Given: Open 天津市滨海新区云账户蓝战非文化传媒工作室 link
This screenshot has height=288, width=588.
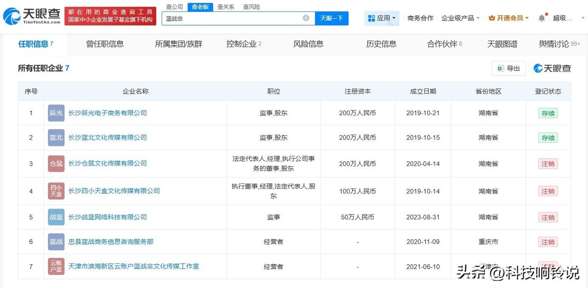Looking at the screenshot, I should [134, 266].
